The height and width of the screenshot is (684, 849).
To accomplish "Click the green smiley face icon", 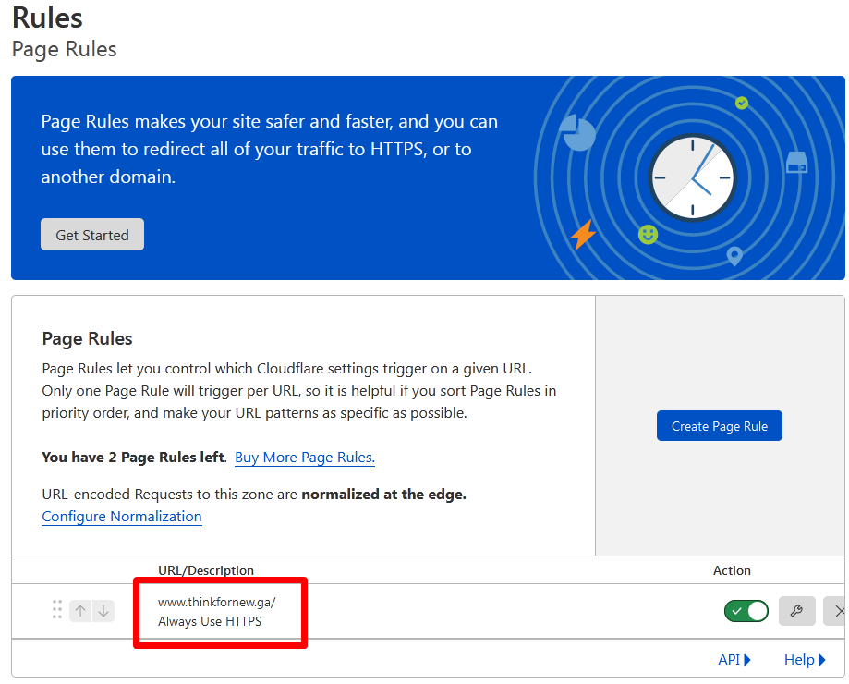I will (x=648, y=235).
